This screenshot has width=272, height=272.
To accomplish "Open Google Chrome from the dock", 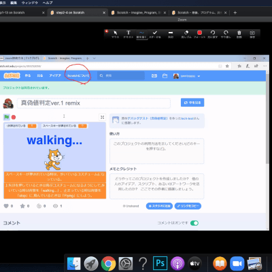I will [x=108, y=263].
